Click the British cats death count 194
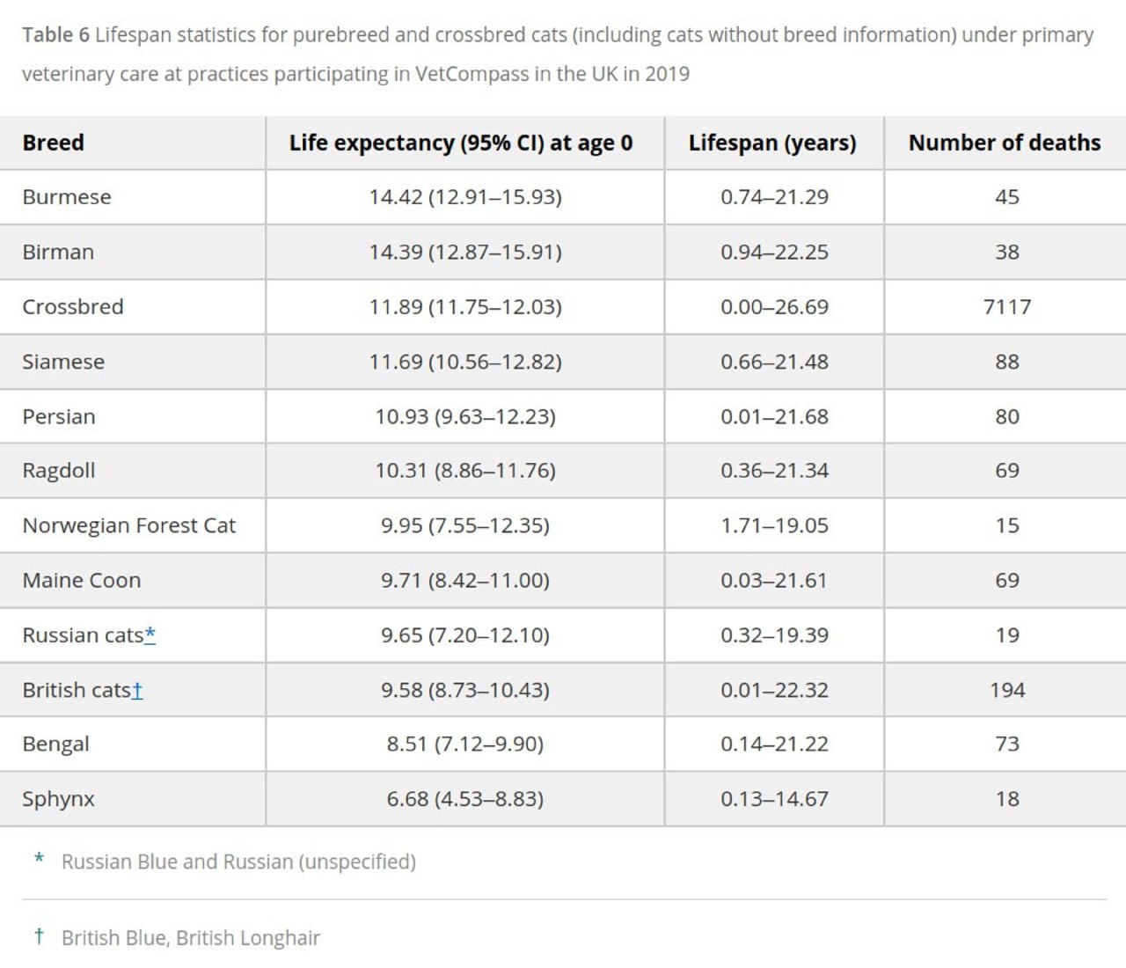1126x968 pixels. [1007, 690]
